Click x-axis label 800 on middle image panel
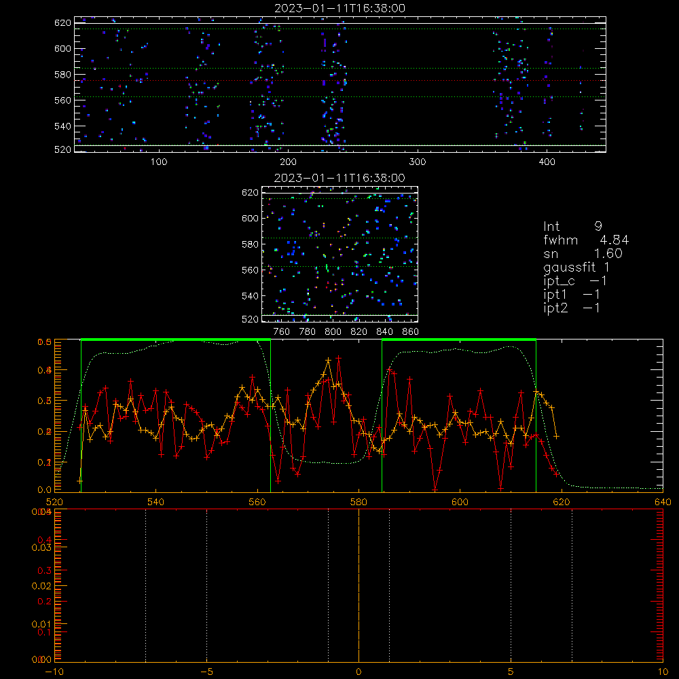Viewport: 679px width, 679px height. 333,332
